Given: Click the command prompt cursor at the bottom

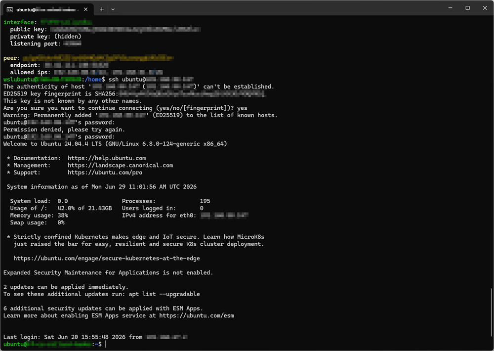Looking at the screenshot, I should click(x=105, y=344).
